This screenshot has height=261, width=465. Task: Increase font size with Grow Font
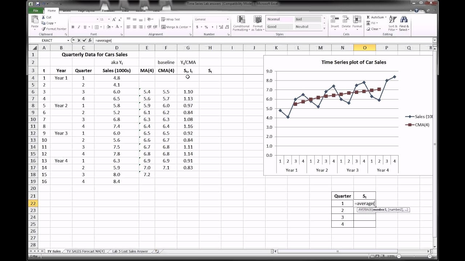pos(114,19)
